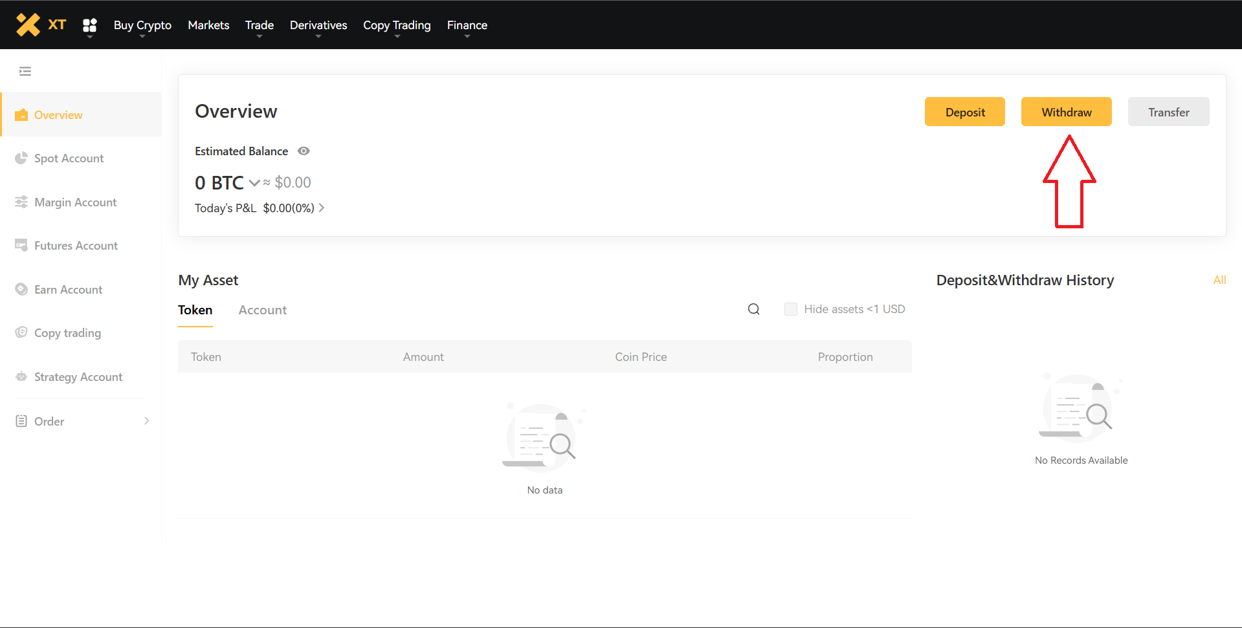1242x628 pixels.
Task: Click the Margin Account sliders icon
Action: pos(21,202)
